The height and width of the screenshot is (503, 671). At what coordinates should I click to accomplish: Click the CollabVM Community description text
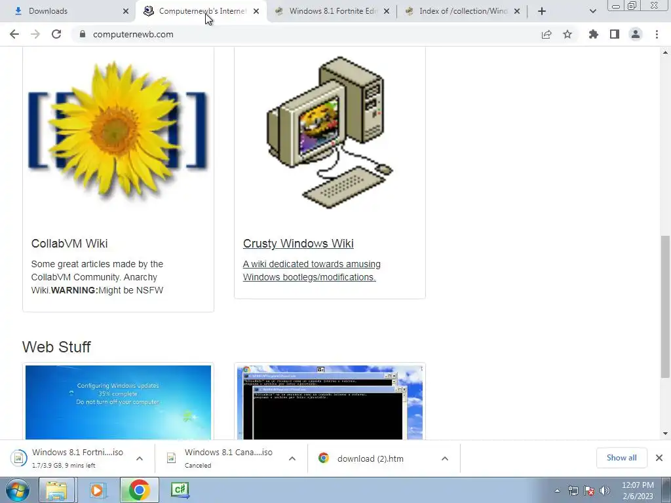coord(97,277)
